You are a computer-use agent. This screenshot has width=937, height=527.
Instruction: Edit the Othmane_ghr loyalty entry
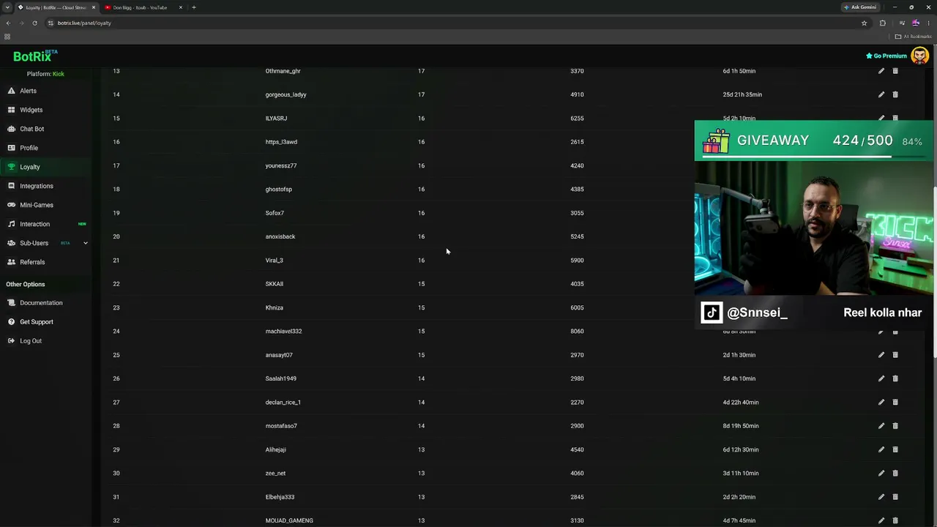881,71
